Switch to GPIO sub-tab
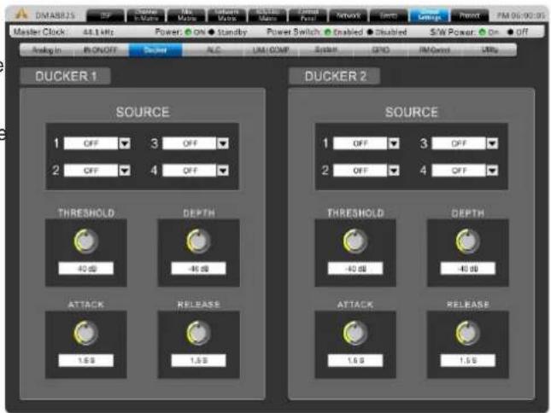This screenshot has height=413, width=551. point(380,50)
